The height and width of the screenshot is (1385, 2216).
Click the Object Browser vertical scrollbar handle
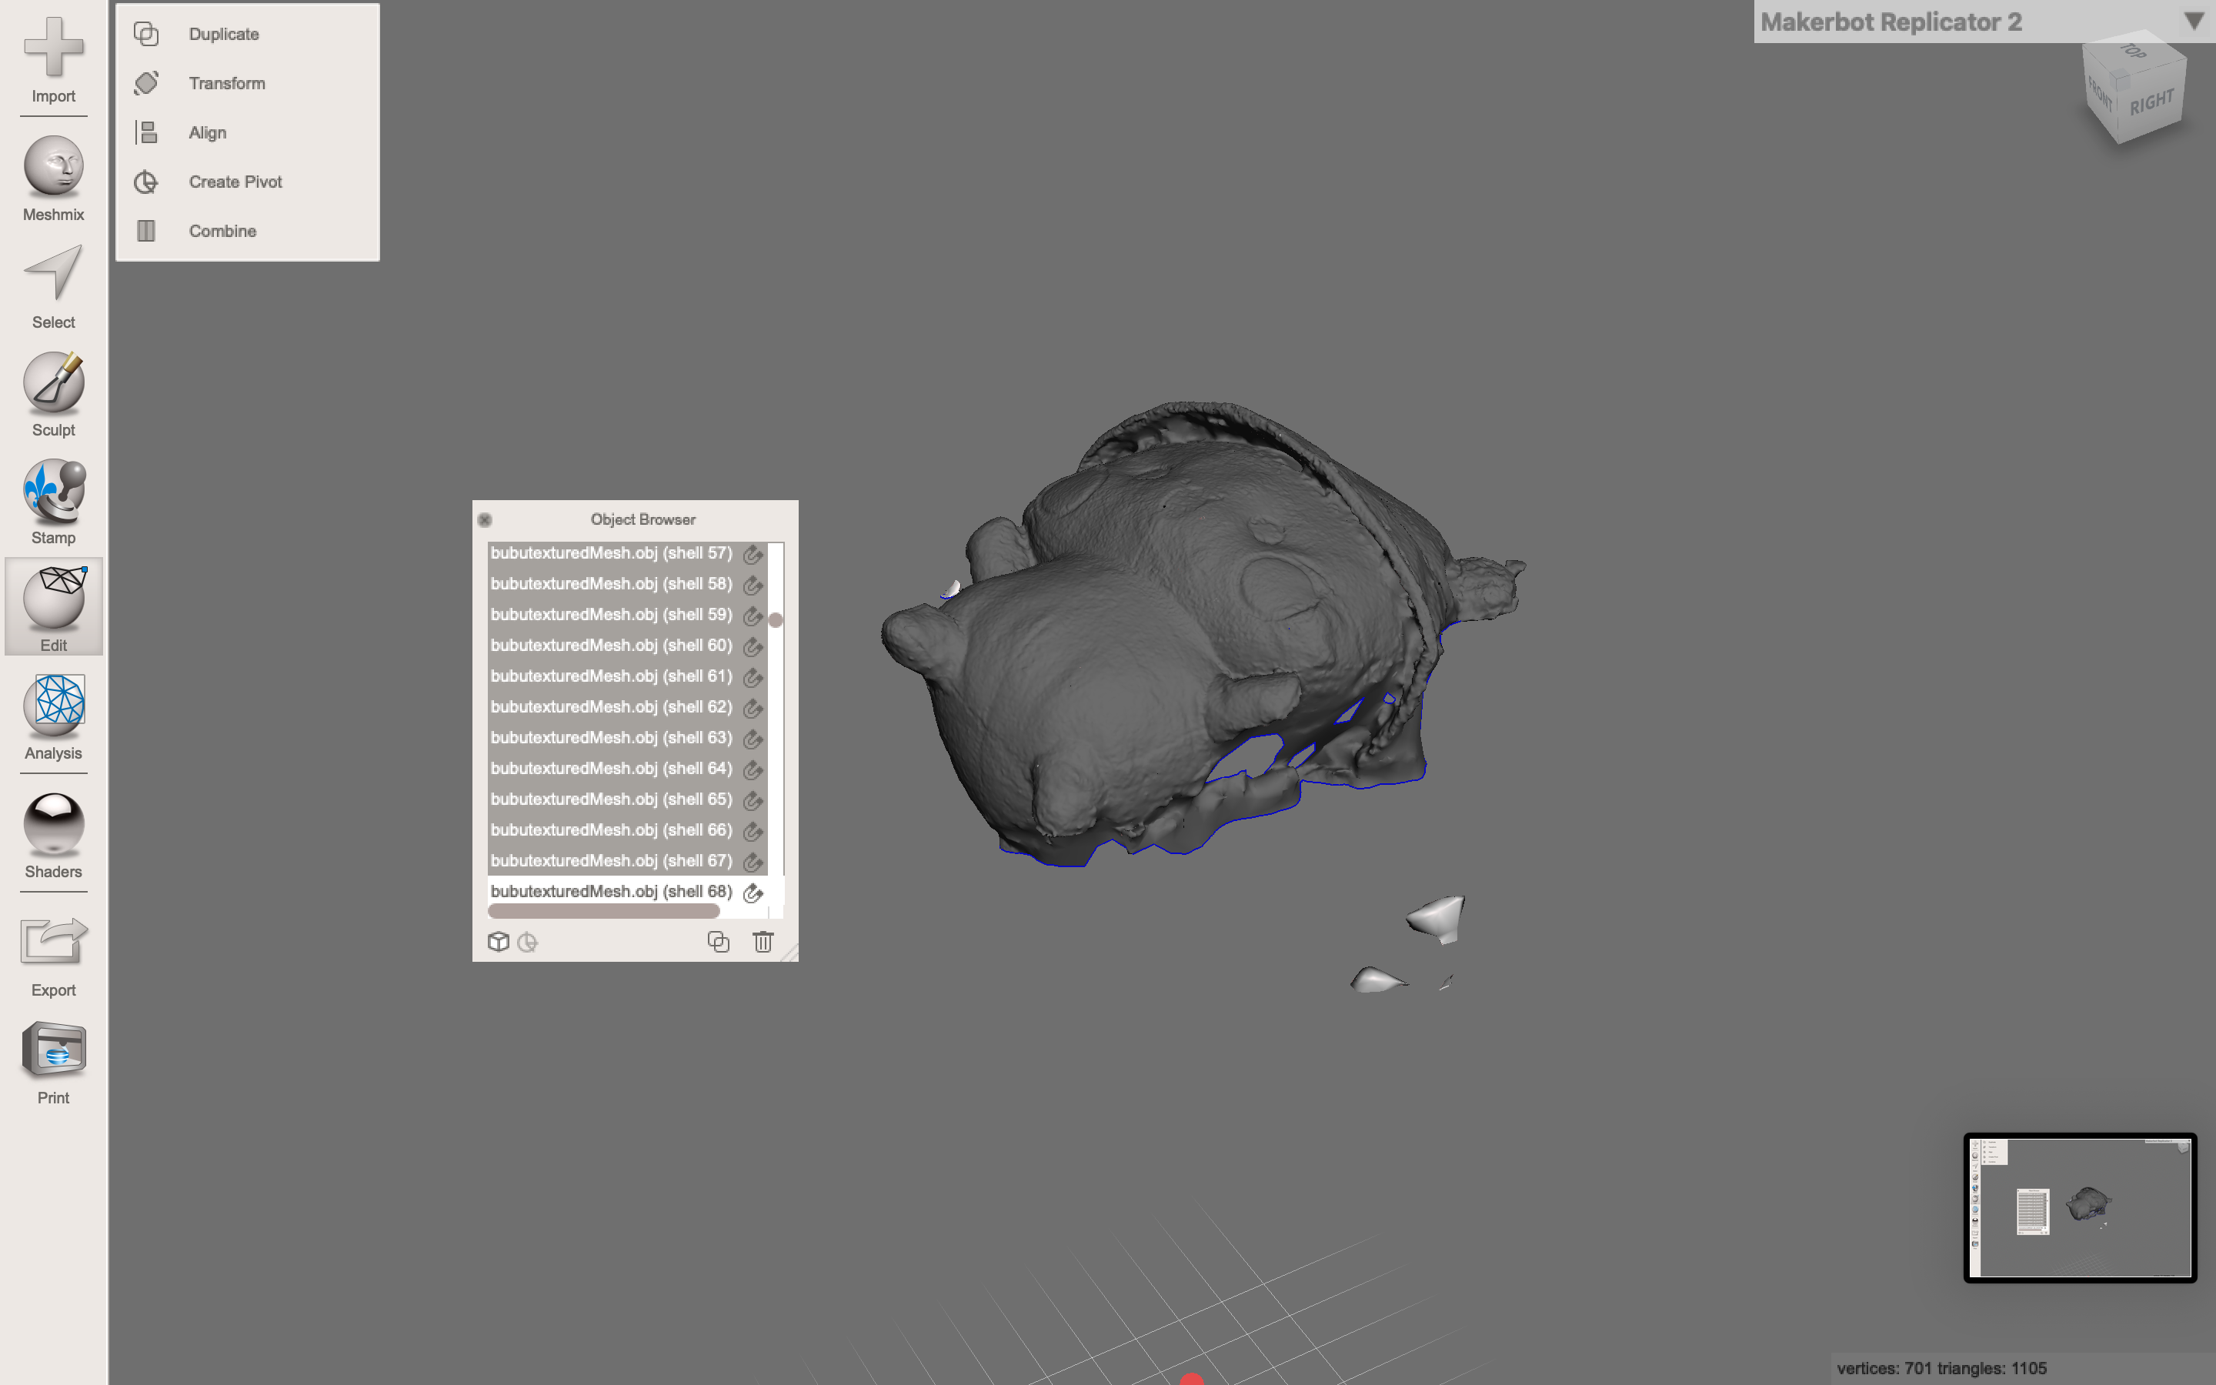776,620
